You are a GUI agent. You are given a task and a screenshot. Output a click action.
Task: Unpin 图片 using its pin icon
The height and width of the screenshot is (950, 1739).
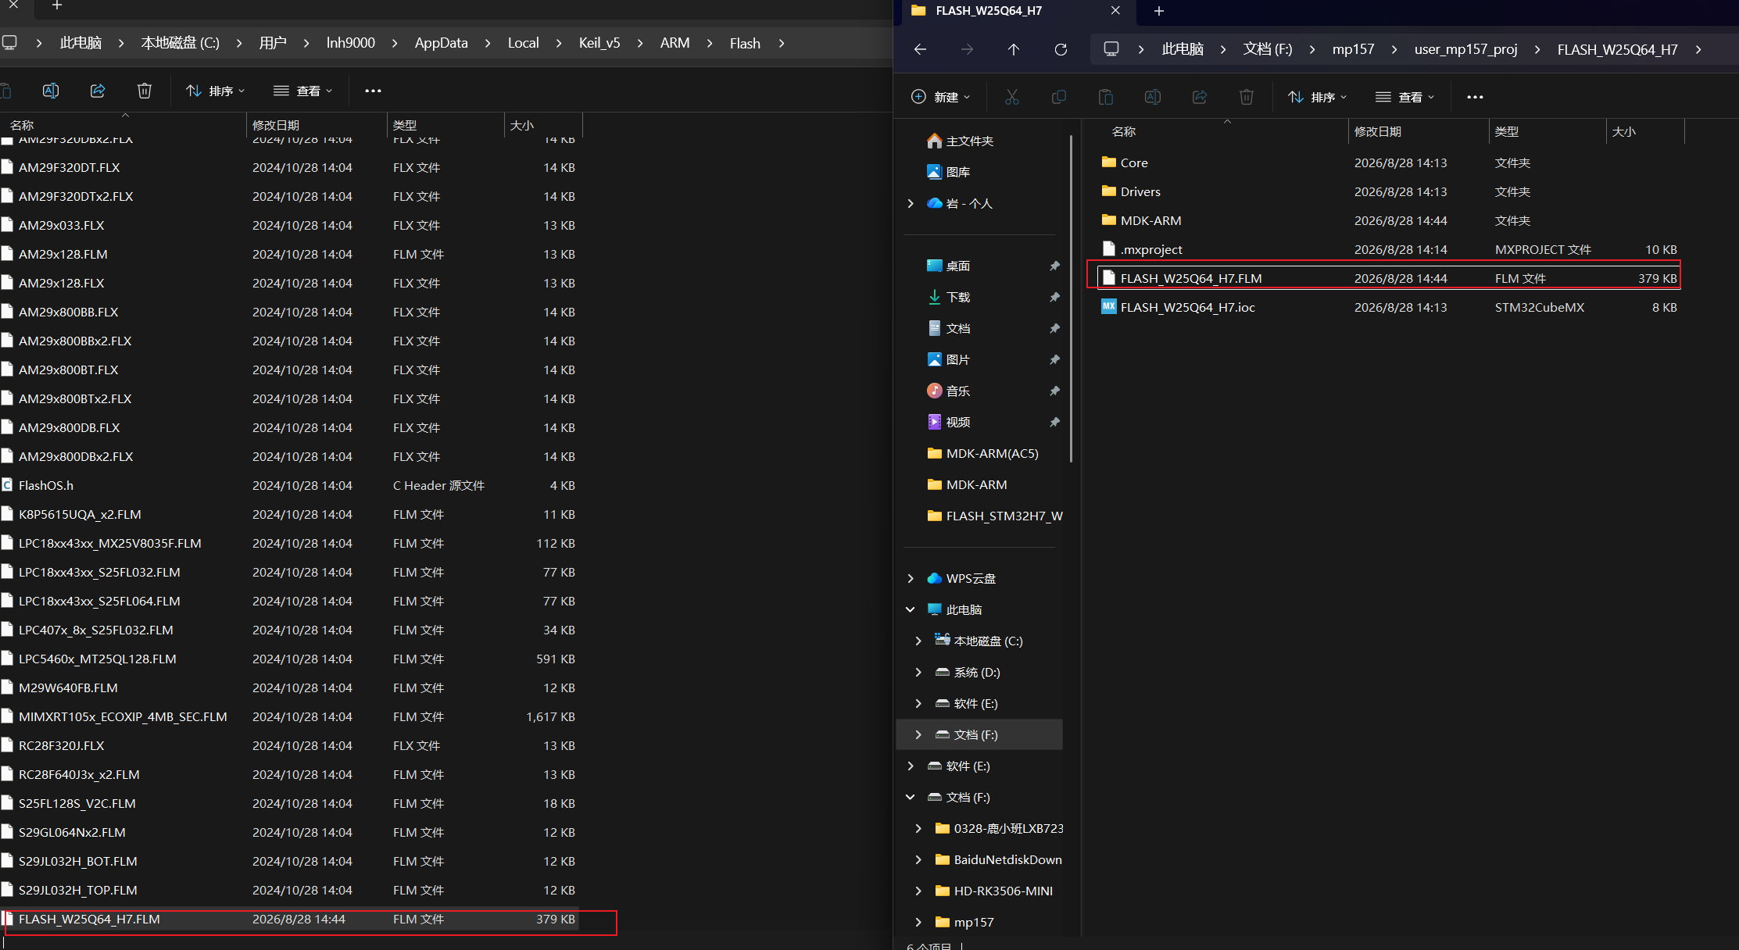(x=1054, y=359)
